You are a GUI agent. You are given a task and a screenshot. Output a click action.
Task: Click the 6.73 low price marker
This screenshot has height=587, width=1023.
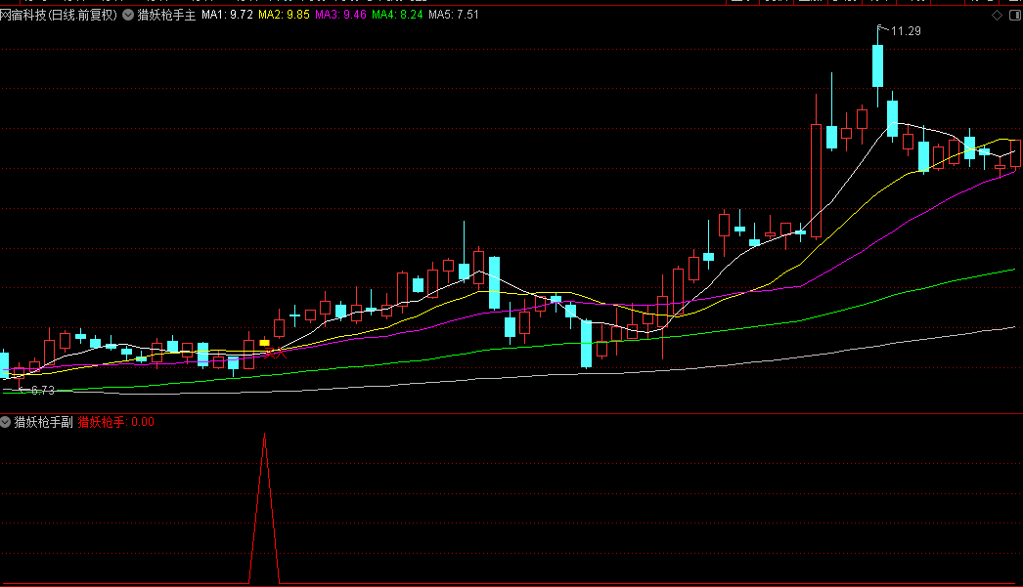coord(43,391)
